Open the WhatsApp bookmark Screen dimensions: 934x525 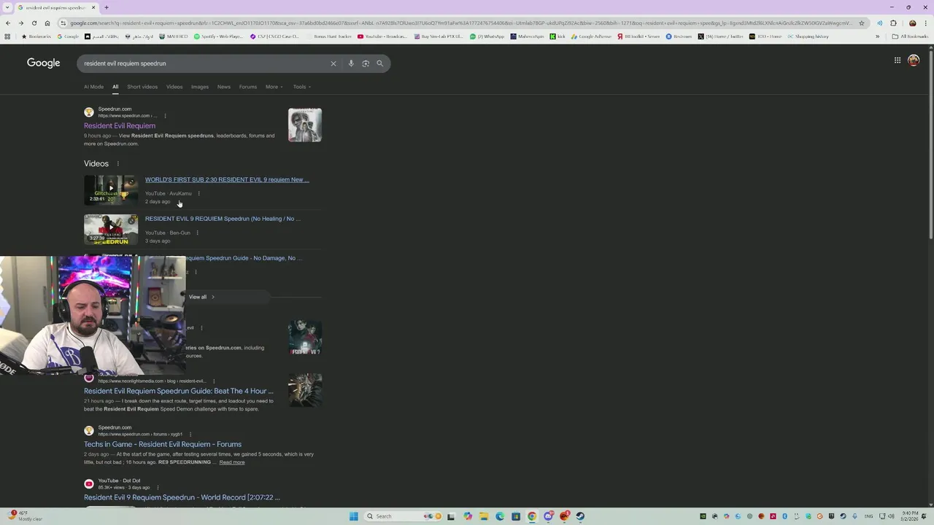(487, 36)
